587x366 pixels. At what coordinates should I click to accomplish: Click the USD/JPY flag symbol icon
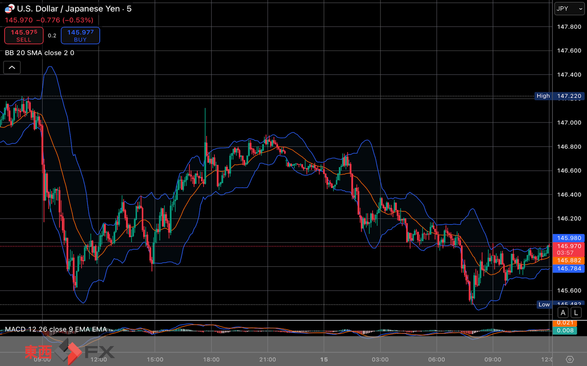tap(9, 8)
